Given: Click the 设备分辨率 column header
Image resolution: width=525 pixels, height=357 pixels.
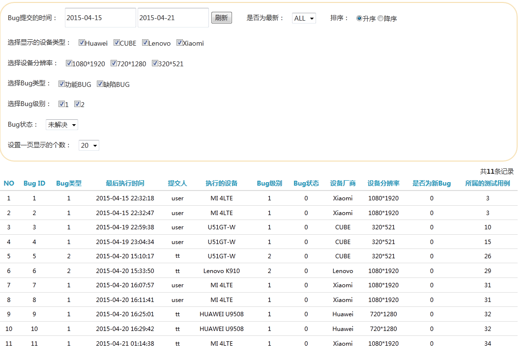Looking at the screenshot, I should 383,183.
